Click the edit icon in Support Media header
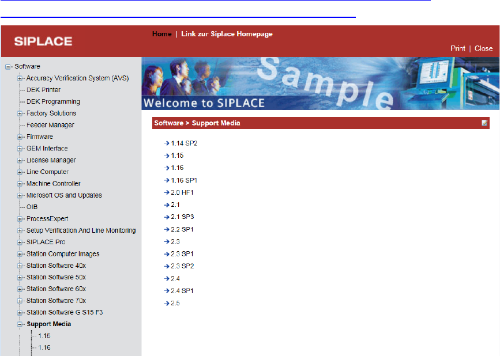500x356 pixels. 484,123
